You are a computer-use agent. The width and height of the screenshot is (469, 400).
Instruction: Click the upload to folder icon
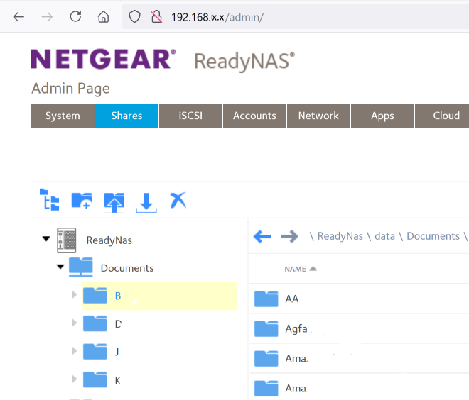[114, 202]
